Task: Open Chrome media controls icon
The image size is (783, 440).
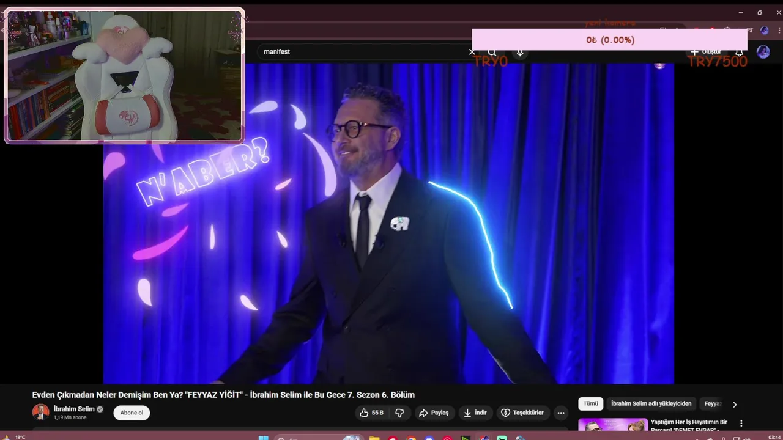Action: coord(750,30)
